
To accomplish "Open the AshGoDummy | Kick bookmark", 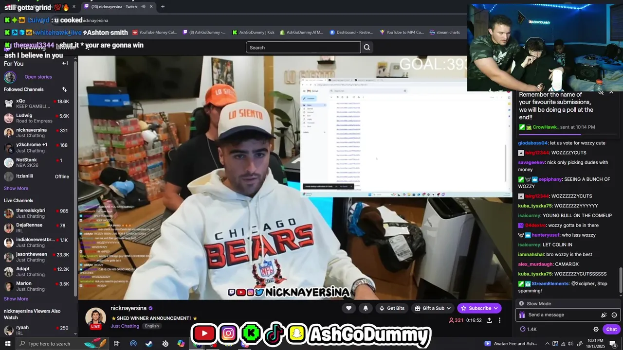I will (x=254, y=33).
